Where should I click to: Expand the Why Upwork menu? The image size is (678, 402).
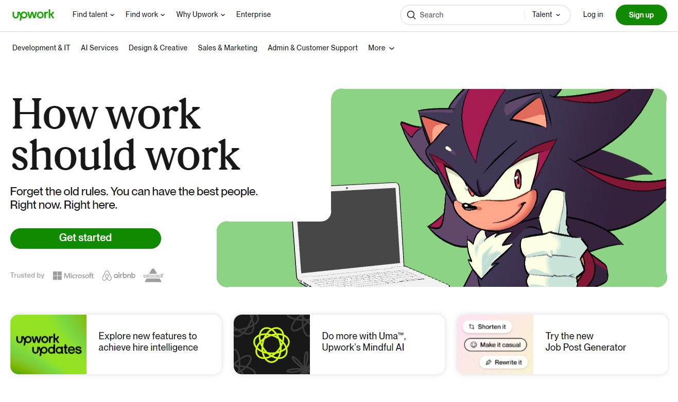[201, 14]
